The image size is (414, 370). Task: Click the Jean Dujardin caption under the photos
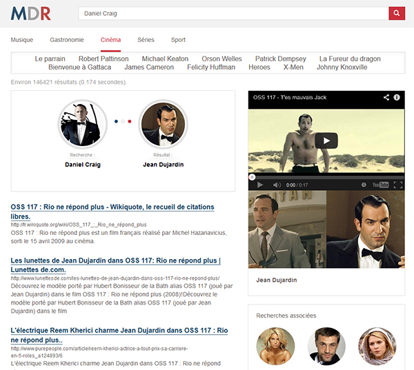[277, 280]
